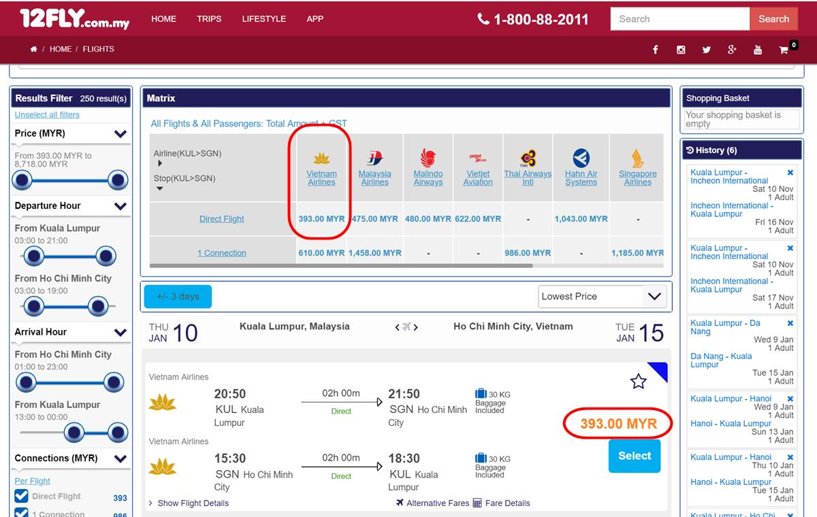Remove Kuala Lumpur - Da Nang history entry
This screenshot has width=817, height=517.
(790, 324)
